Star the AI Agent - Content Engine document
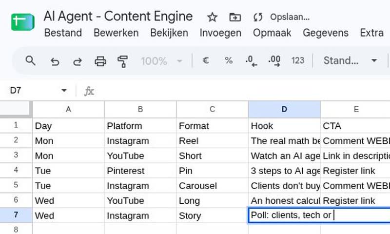 212,18
